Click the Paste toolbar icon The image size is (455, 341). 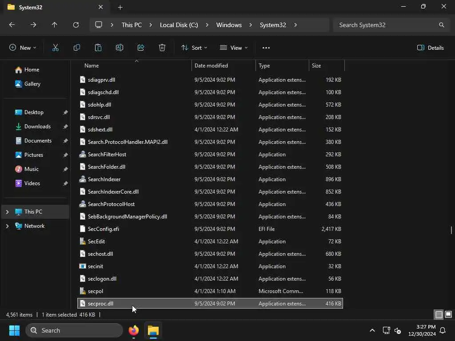pos(98,48)
